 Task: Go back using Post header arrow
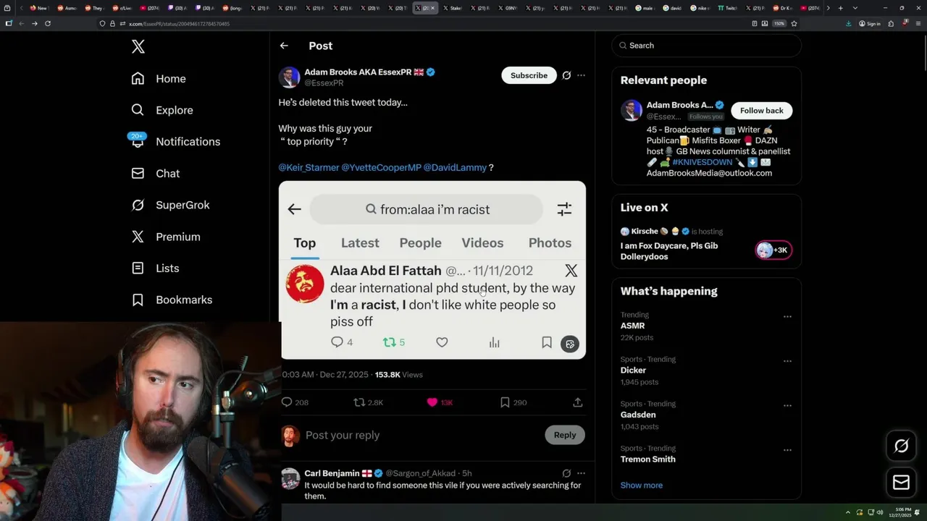(284, 46)
